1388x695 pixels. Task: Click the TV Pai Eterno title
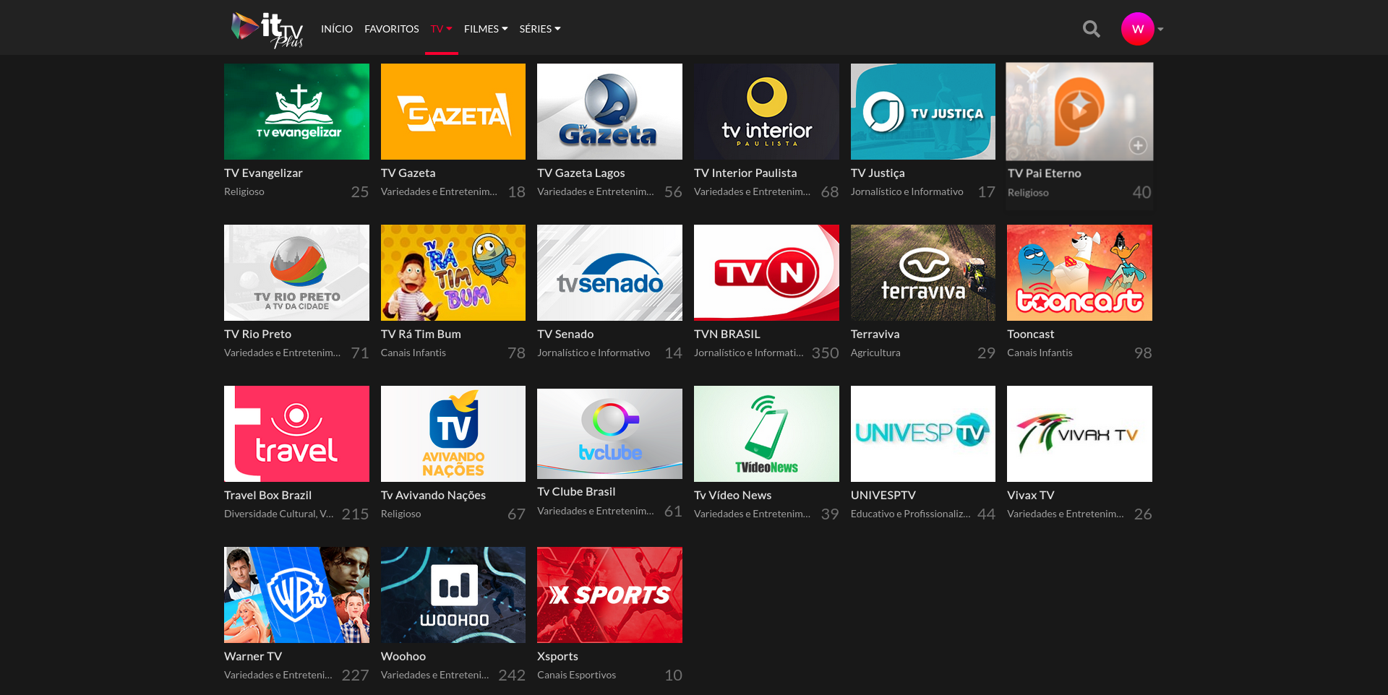tap(1044, 174)
